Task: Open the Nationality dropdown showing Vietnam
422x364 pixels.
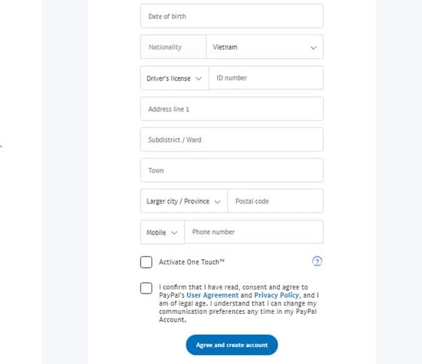Action: 264,47
